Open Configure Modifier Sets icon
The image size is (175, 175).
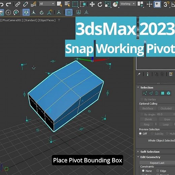coord(171,74)
